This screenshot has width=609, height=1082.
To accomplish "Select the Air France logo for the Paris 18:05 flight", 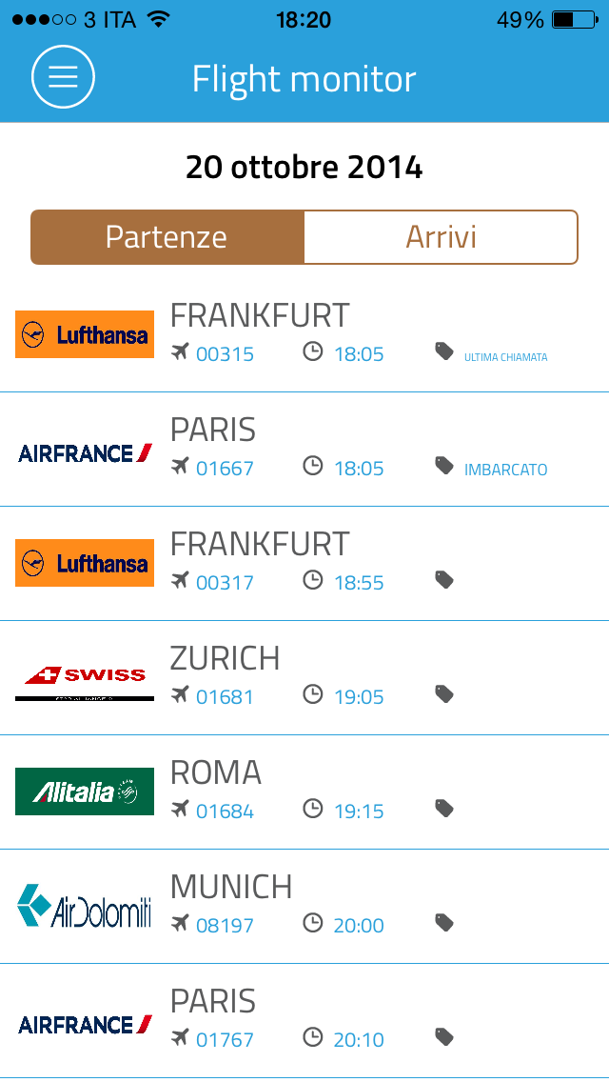I will (x=84, y=449).
